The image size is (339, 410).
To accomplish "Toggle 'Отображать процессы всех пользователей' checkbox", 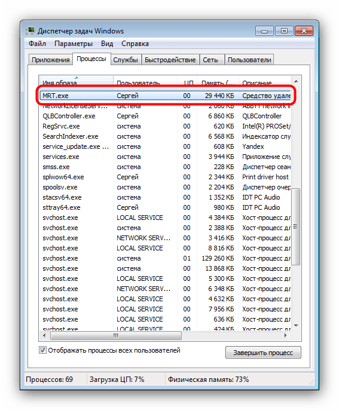I will point(42,350).
